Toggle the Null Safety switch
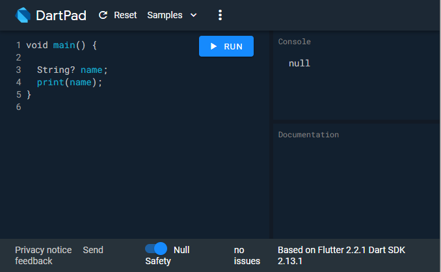 pos(156,249)
